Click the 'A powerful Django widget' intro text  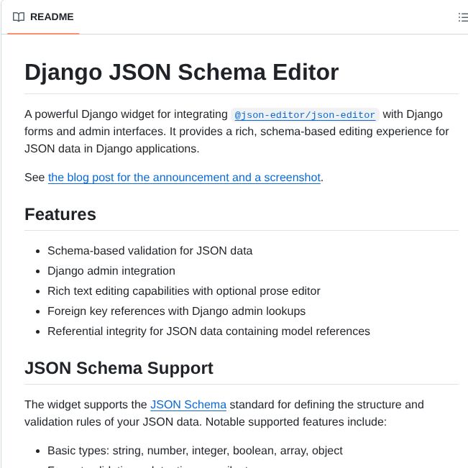click(126, 114)
